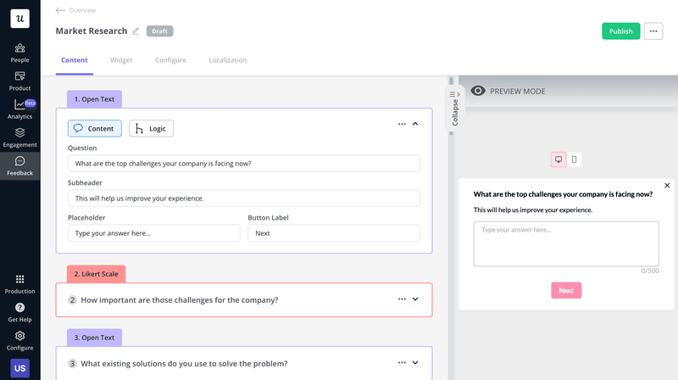The height and width of the screenshot is (380, 678).
Task: Switch to the Localization tab
Action: (227, 60)
